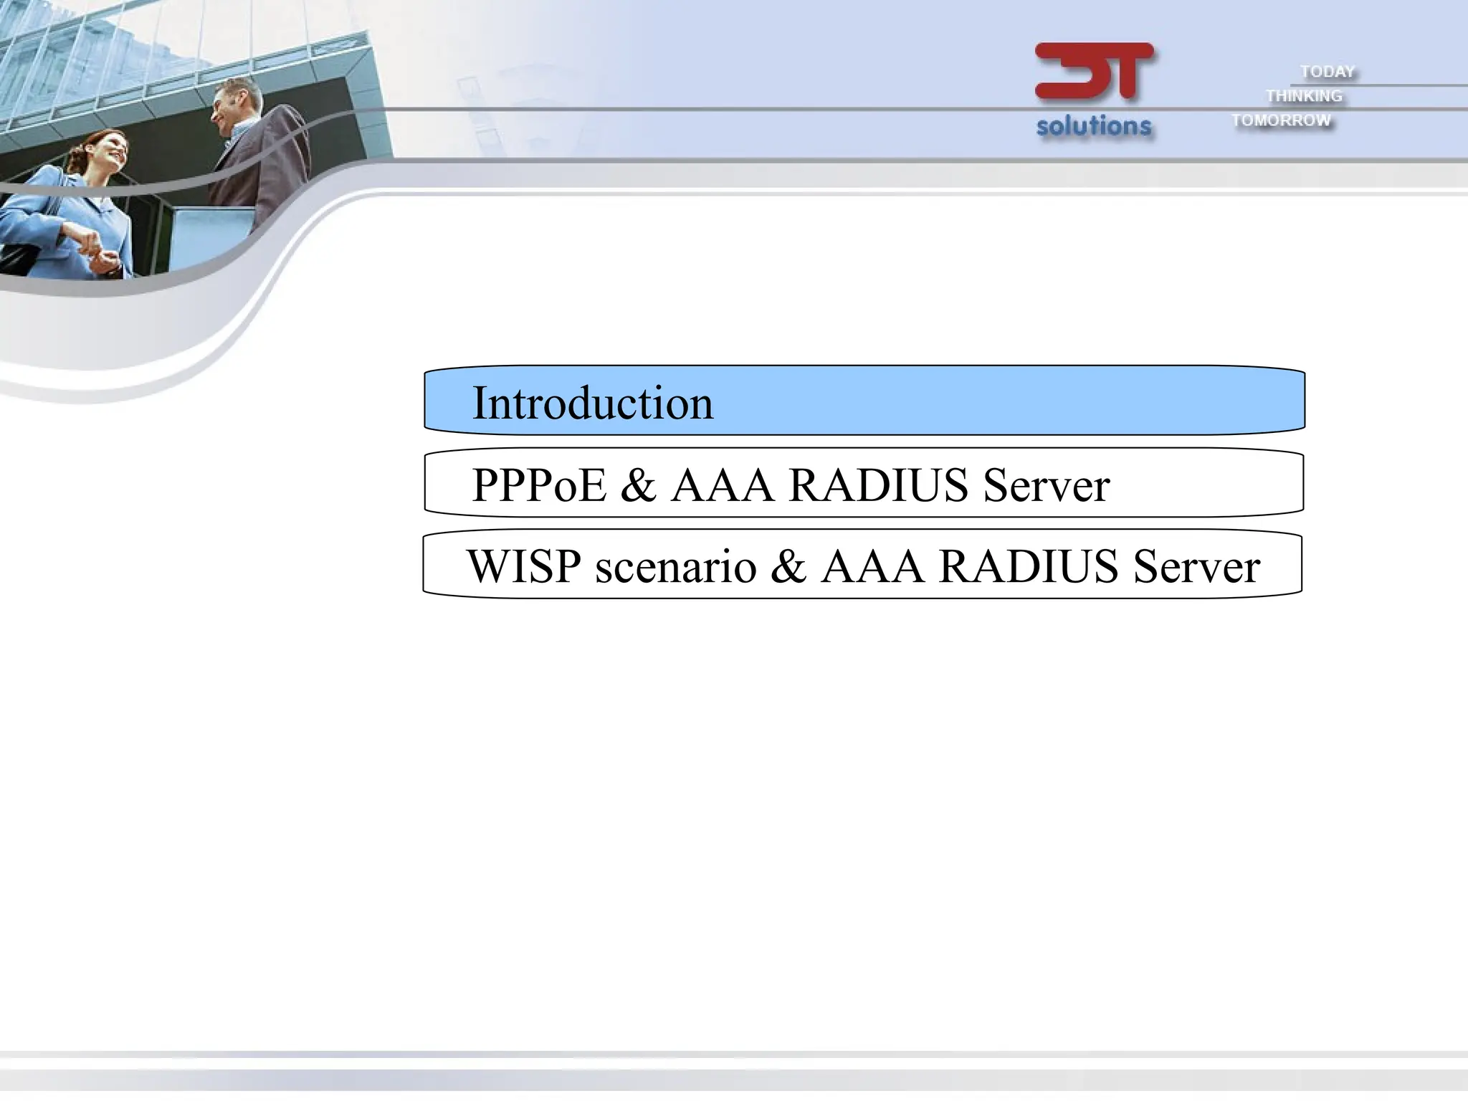Viewport: 1468px width, 1101px height.
Task: Click the TODAY tagline text
Action: [x=1328, y=72]
